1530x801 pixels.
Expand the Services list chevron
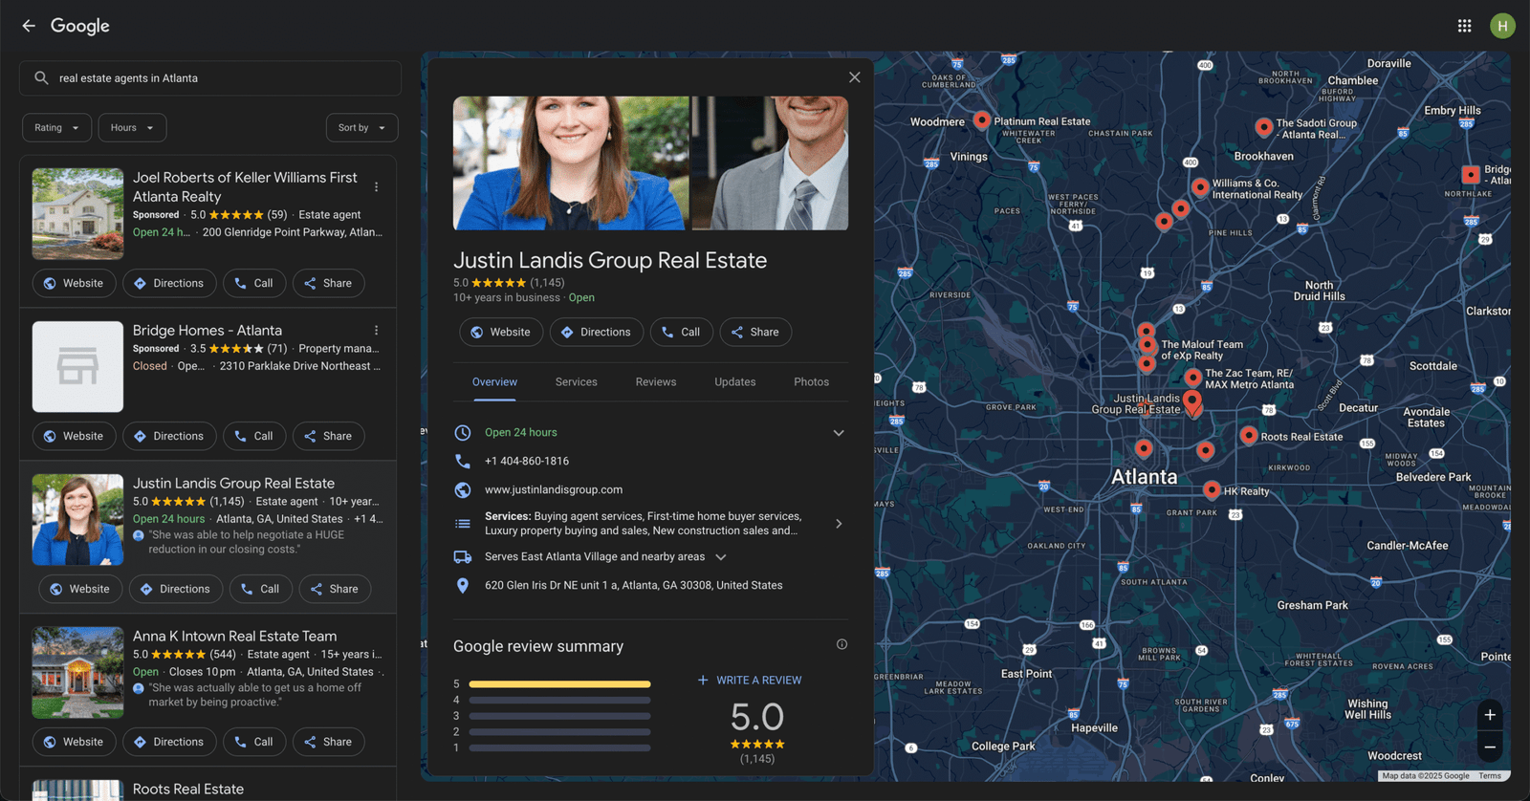tap(839, 524)
